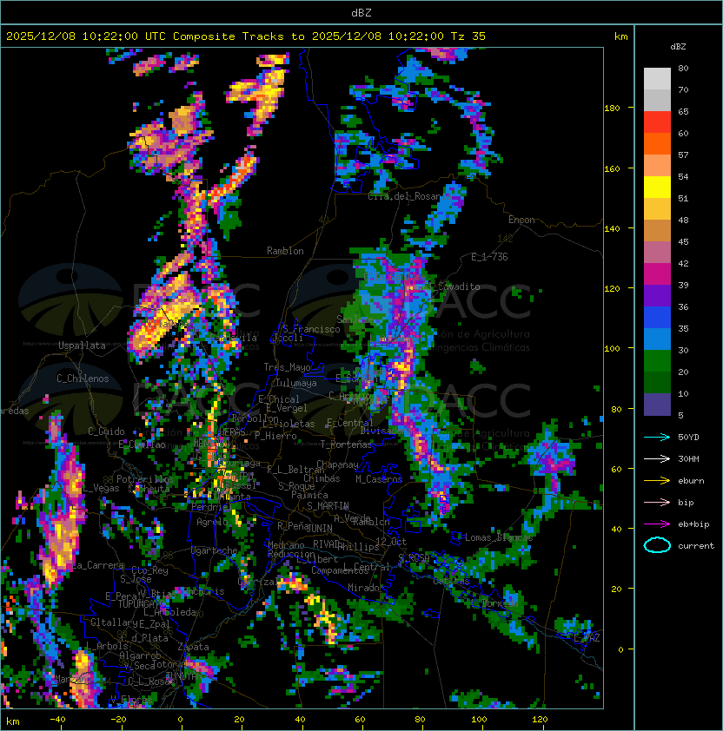The image size is (723, 731).
Task: Click the Tres_Mayo place label
Action: click(287, 367)
